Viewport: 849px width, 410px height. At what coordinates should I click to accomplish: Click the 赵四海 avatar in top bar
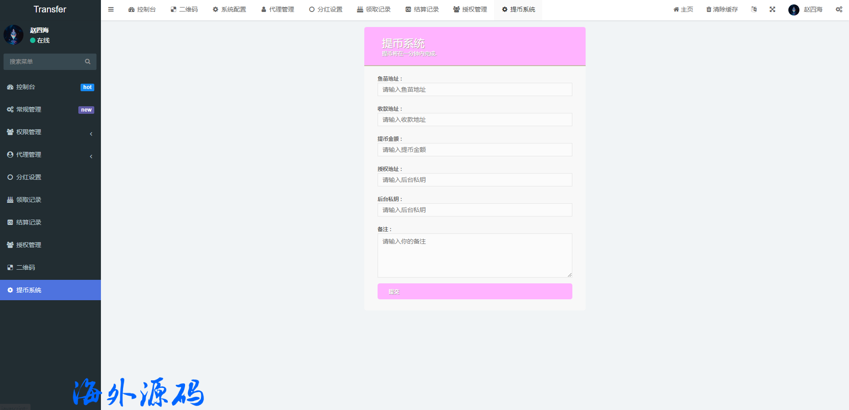click(794, 10)
